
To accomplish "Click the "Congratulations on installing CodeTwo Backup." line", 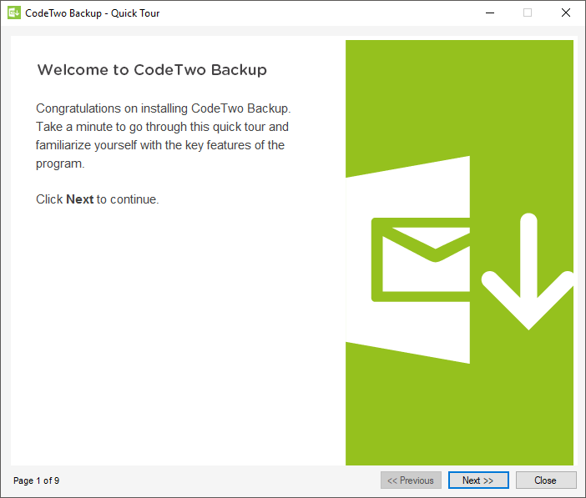I will coord(164,108).
